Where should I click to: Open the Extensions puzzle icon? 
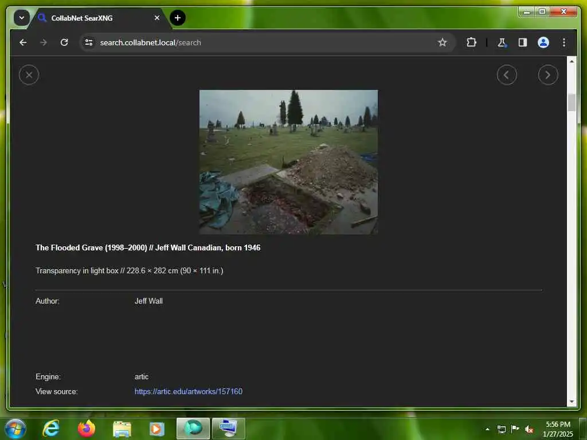click(471, 42)
